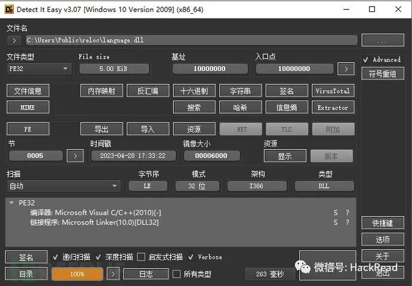412x286 pixels.
Task: Click the ? marker on the compiler row
Action: (348, 213)
